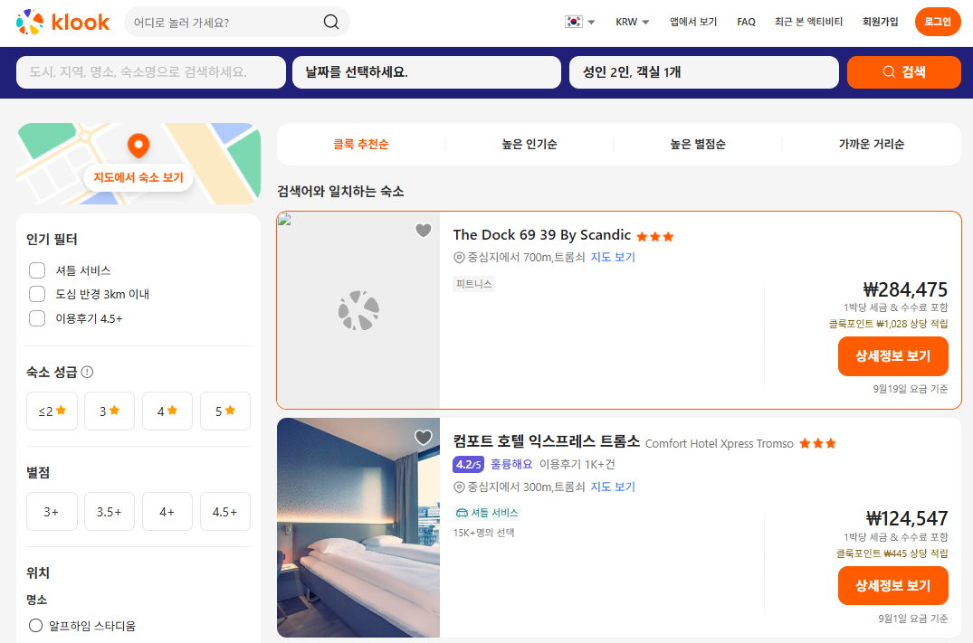Open the KRW currency dropdown

[633, 22]
